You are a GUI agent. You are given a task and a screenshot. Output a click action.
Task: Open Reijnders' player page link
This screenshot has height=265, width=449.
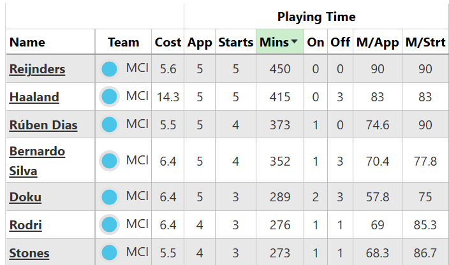pos(37,69)
